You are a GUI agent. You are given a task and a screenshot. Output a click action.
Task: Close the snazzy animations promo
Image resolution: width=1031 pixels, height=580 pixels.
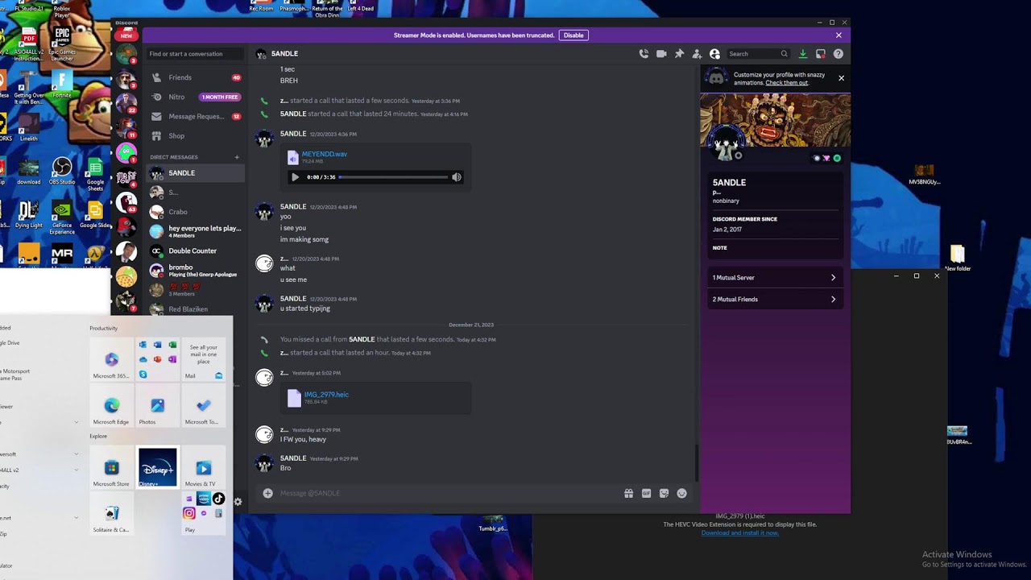coord(841,78)
